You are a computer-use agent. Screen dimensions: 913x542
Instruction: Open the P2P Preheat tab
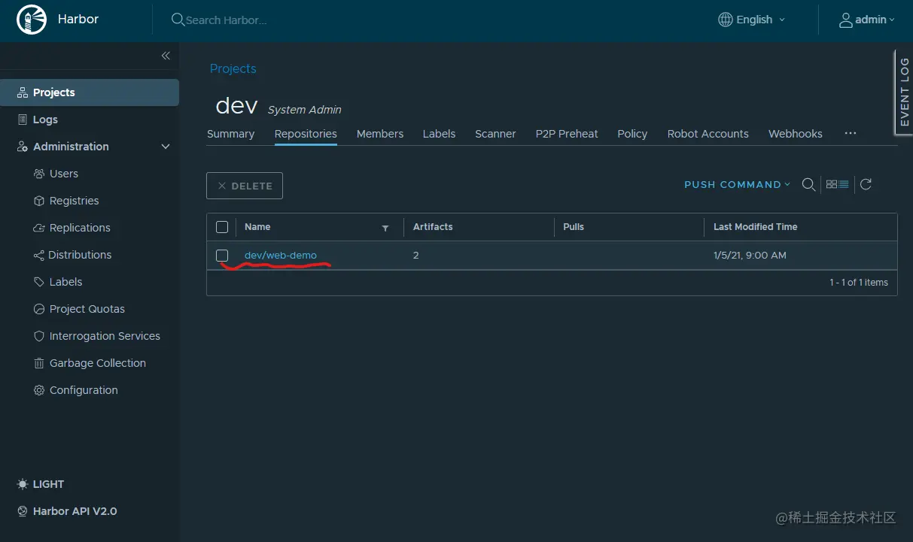[567, 134]
